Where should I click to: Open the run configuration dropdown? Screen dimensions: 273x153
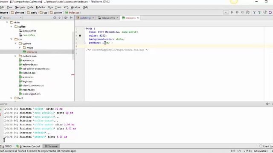coord(226,12)
